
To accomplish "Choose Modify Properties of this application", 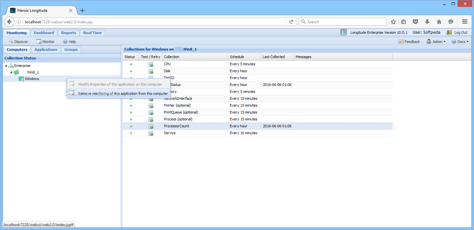I will coord(118,84).
